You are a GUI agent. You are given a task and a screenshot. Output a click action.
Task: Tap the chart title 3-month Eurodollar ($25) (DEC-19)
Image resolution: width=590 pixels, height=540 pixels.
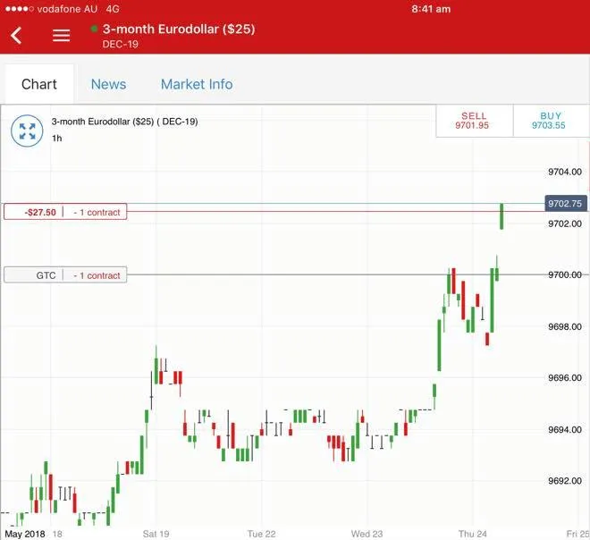(124, 122)
